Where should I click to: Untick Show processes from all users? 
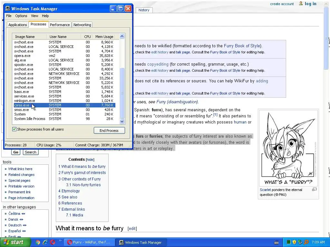coord(14,129)
